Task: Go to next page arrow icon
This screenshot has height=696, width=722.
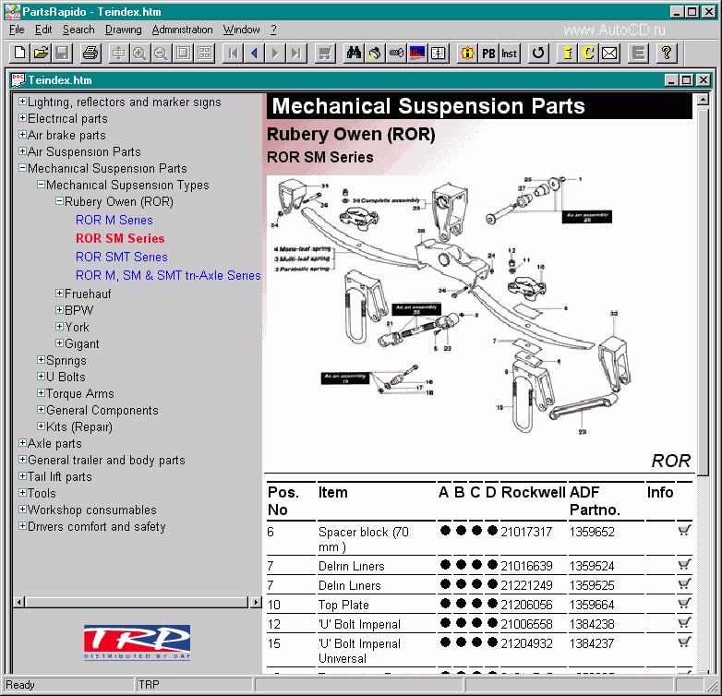Action: pos(275,54)
